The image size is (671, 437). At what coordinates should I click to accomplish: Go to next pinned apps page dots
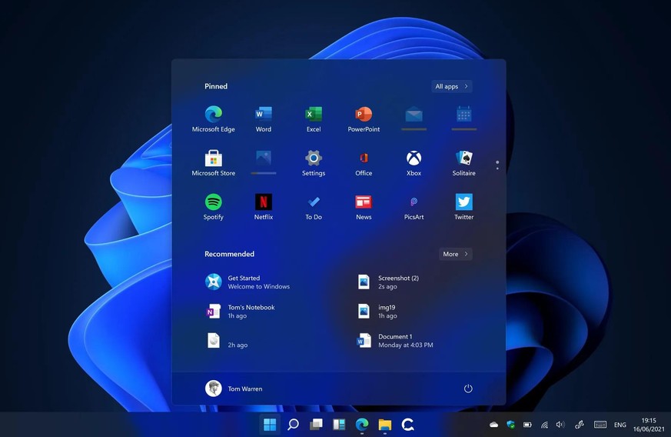coord(497,165)
